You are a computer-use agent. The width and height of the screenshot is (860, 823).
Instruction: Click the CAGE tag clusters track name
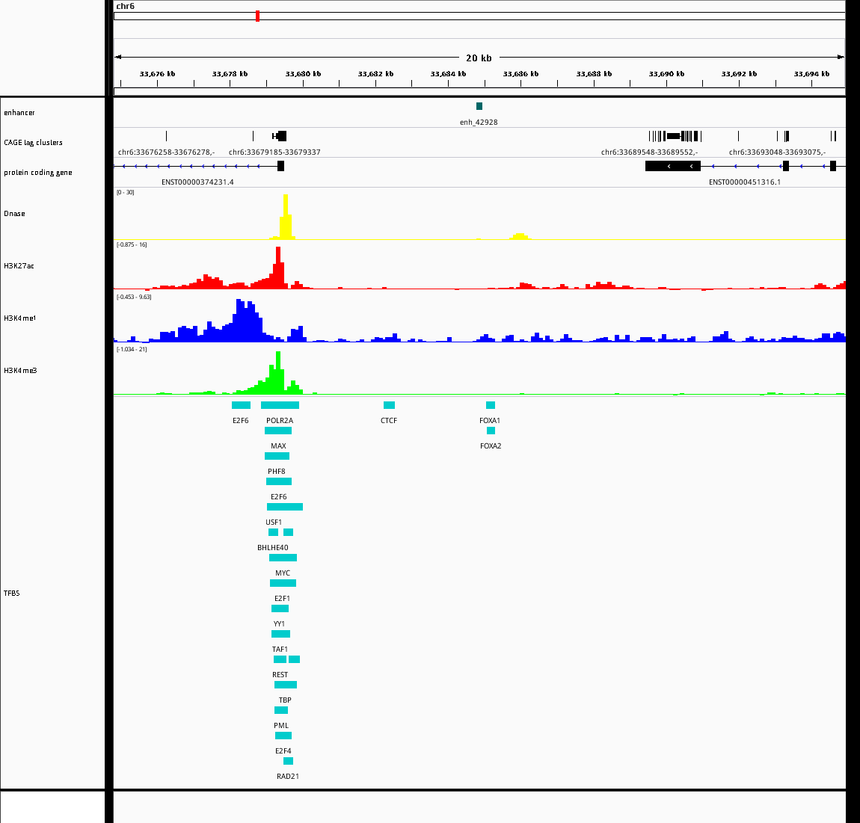pyautogui.click(x=33, y=143)
